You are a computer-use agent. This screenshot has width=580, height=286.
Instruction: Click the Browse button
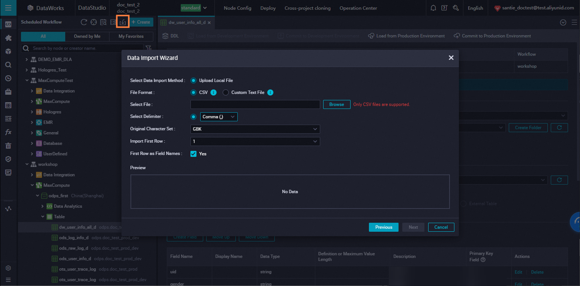[336, 104]
